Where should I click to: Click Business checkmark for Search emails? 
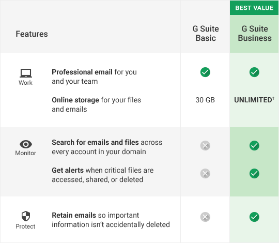(254, 146)
